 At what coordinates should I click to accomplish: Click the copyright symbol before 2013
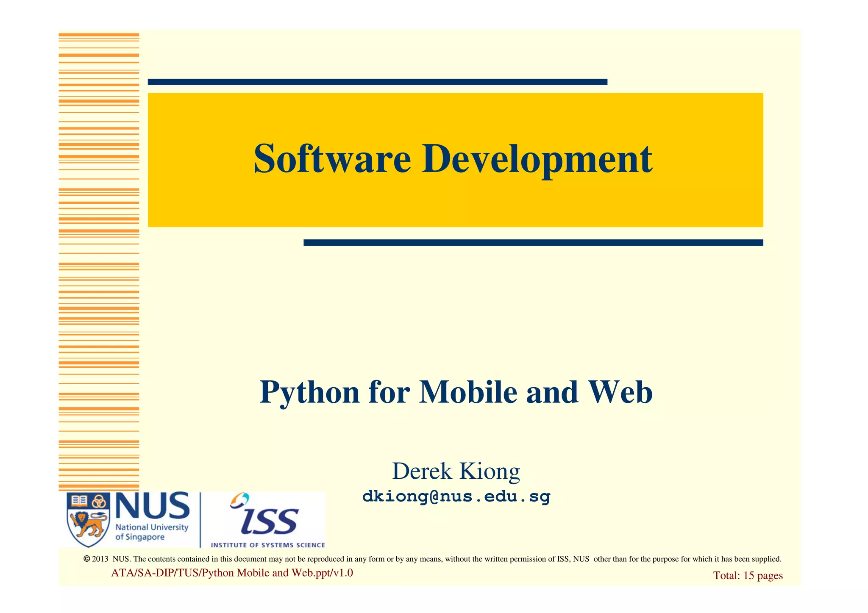pyautogui.click(x=87, y=559)
